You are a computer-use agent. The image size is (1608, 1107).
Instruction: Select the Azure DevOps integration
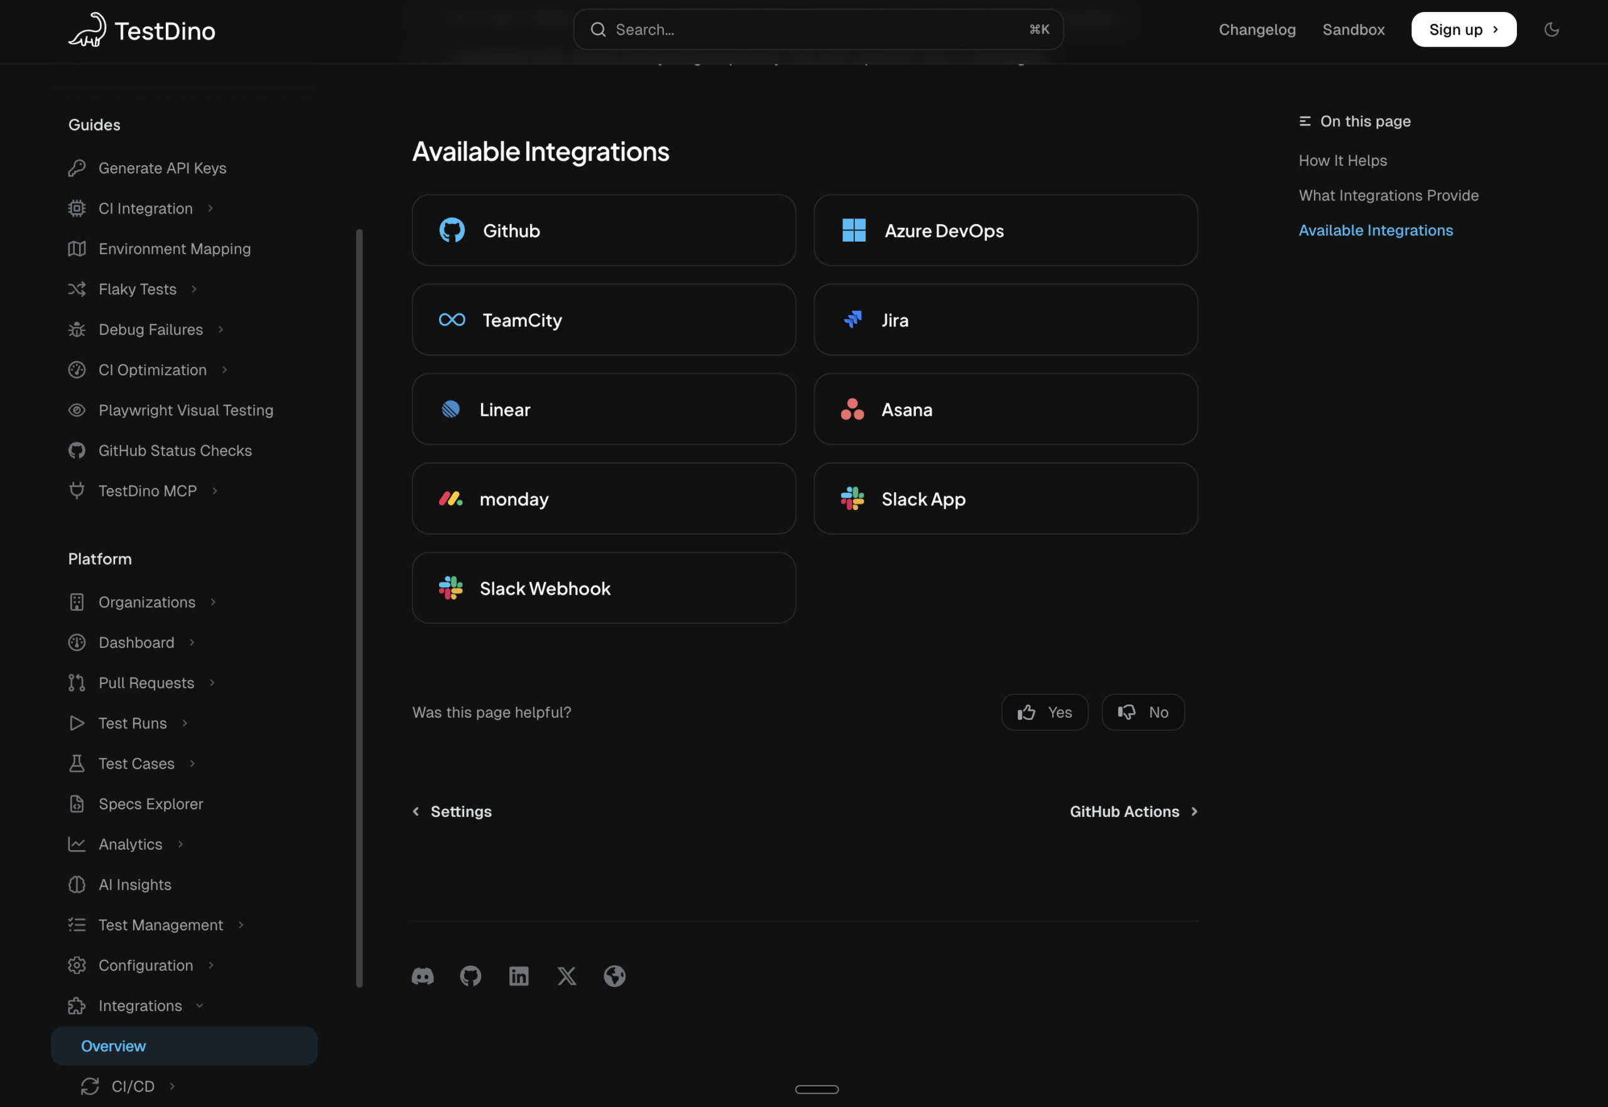(x=1004, y=230)
